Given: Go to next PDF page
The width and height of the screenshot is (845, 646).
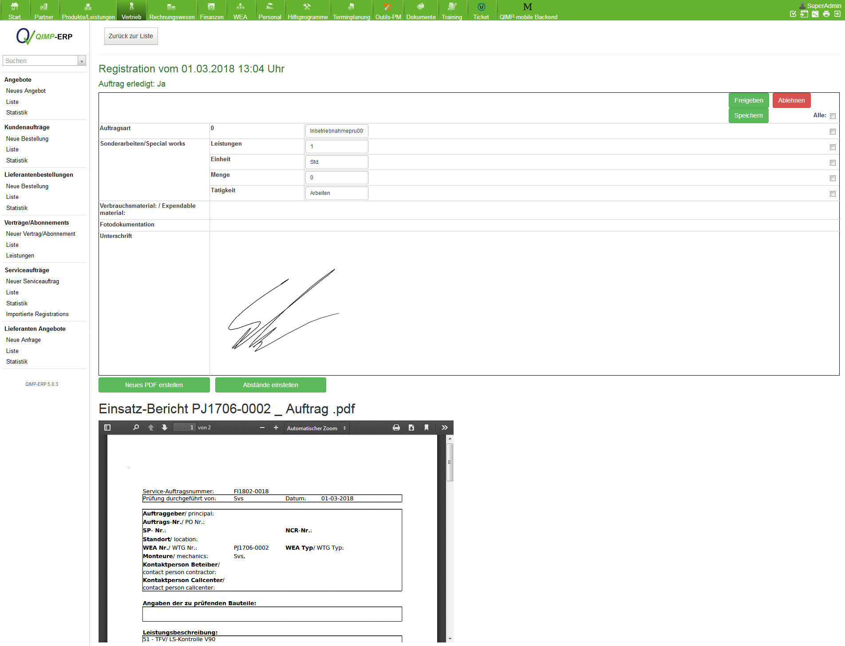Looking at the screenshot, I should pyautogui.click(x=165, y=428).
